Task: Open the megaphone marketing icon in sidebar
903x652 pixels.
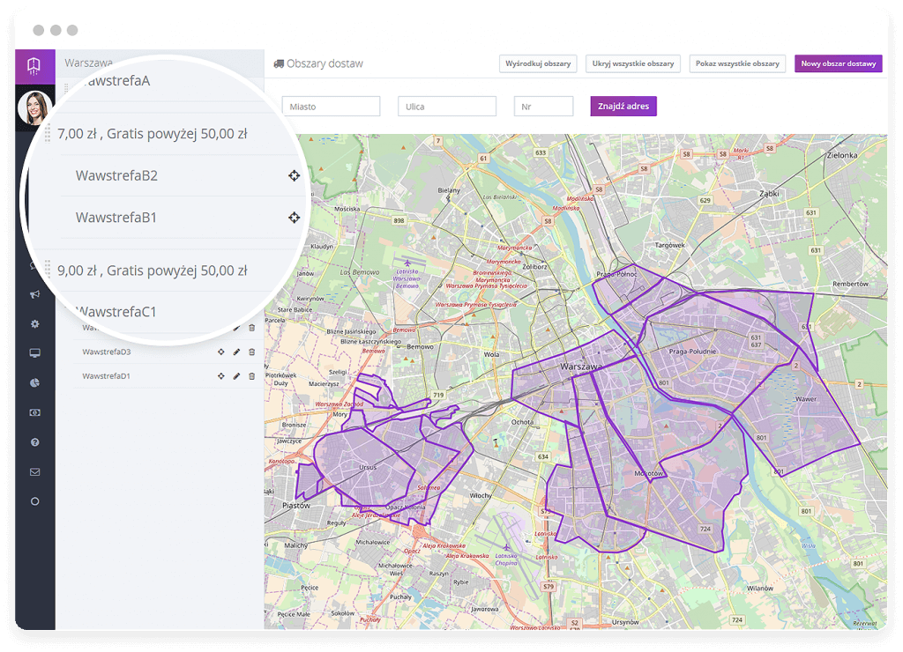Action: click(34, 294)
